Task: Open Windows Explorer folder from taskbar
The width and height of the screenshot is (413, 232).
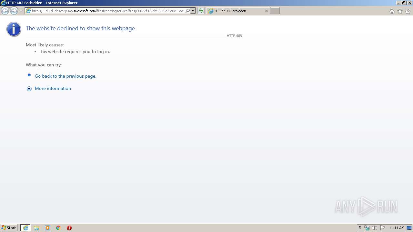Action: (x=36, y=228)
